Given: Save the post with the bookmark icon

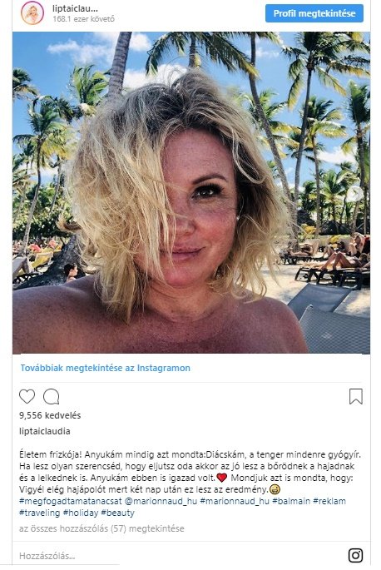Looking at the screenshot, I should [x=355, y=396].
